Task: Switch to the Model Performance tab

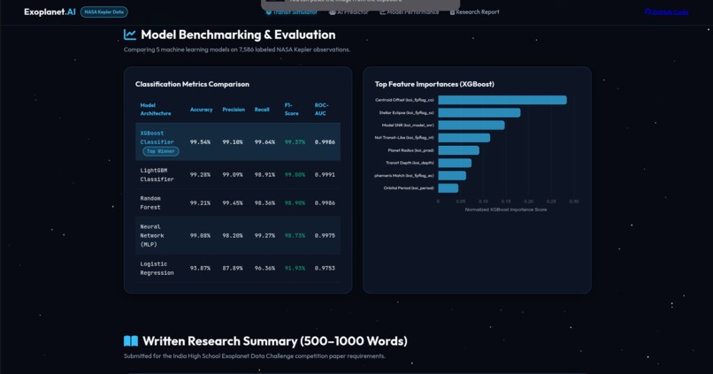Action: (x=410, y=12)
